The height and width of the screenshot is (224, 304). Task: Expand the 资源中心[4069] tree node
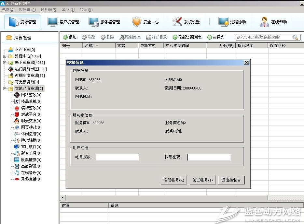pyautogui.click(x=5, y=56)
